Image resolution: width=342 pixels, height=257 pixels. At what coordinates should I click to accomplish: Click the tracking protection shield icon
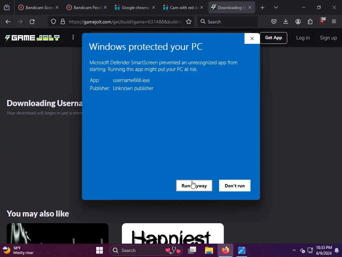coord(53,22)
